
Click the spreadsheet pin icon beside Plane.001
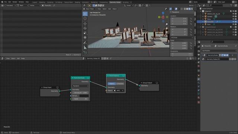pyautogui.click(x=54, y=6)
